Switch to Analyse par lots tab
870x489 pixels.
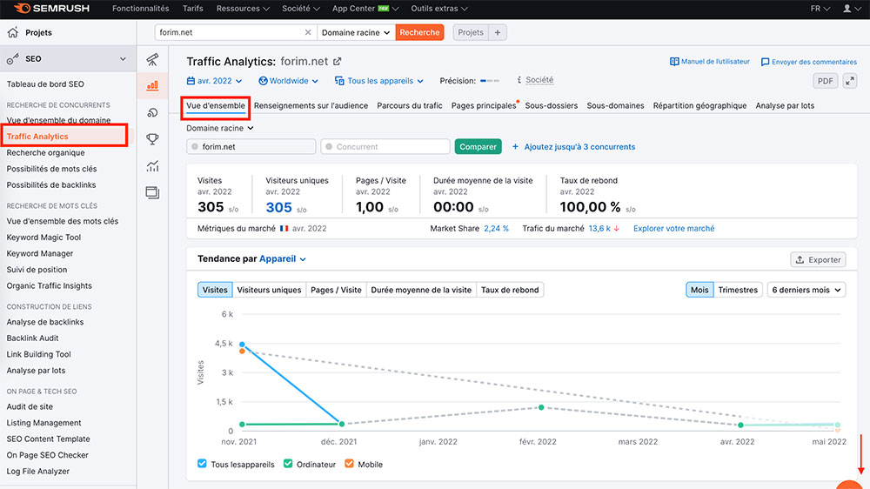pyautogui.click(x=785, y=105)
